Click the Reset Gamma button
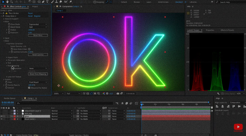This screenshot has width=246, height=136. click(38, 55)
